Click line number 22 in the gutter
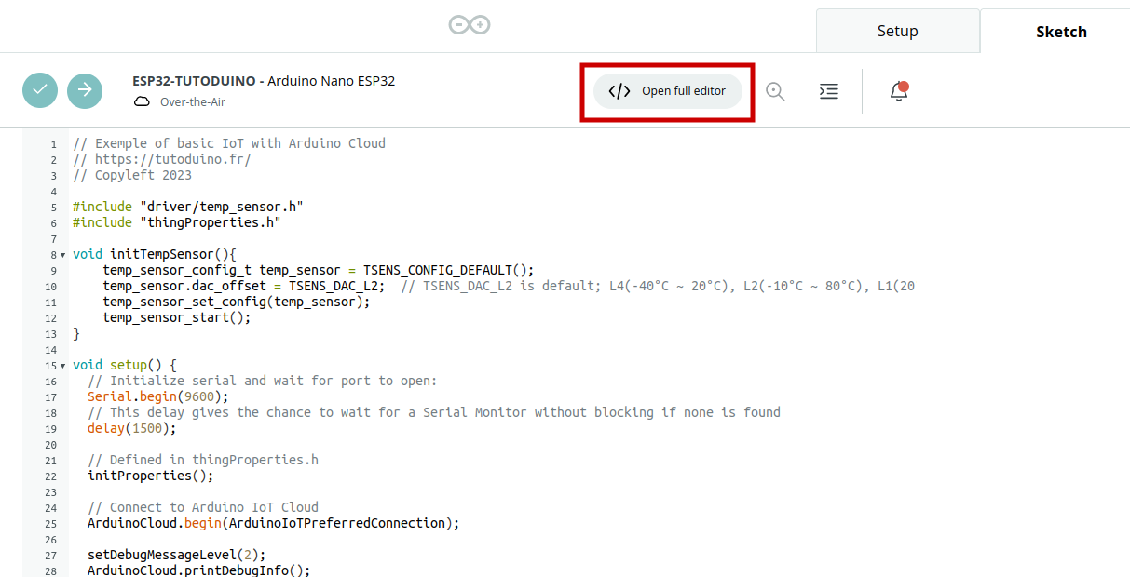Screen dimensions: 1130x577 (50, 476)
